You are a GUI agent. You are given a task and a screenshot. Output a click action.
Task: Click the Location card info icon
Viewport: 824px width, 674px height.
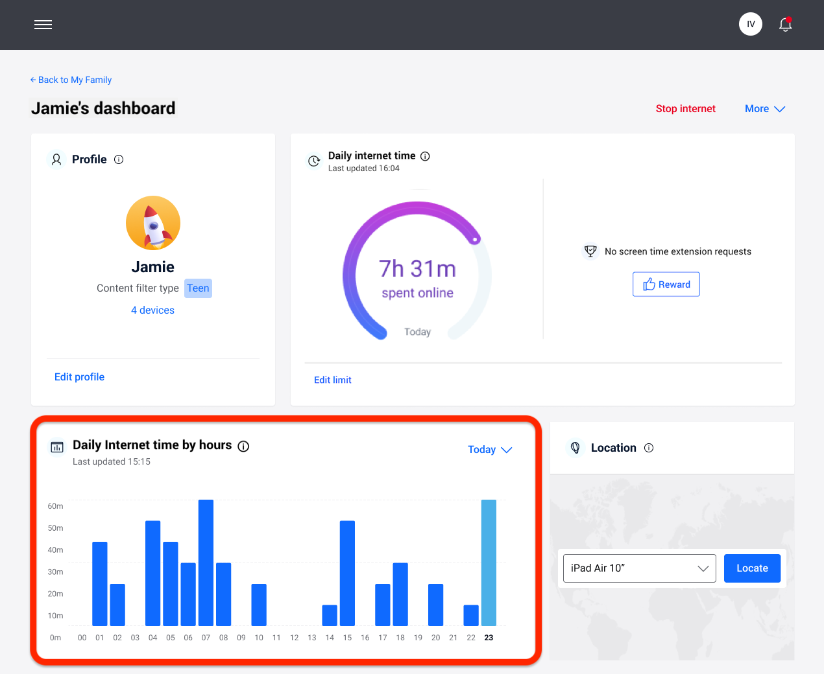tap(649, 447)
